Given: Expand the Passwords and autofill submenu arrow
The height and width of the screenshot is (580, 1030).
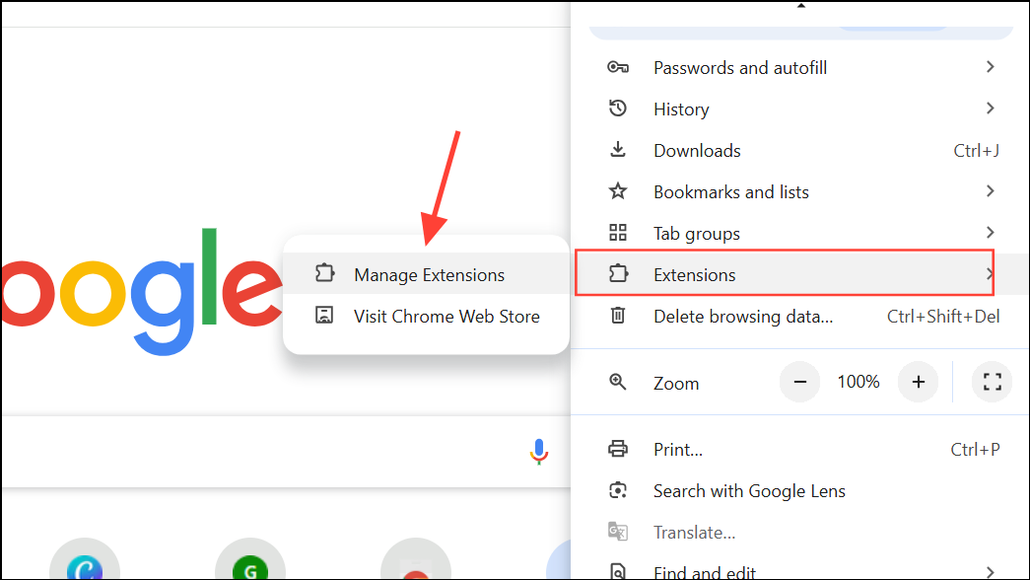Looking at the screenshot, I should pyautogui.click(x=990, y=67).
